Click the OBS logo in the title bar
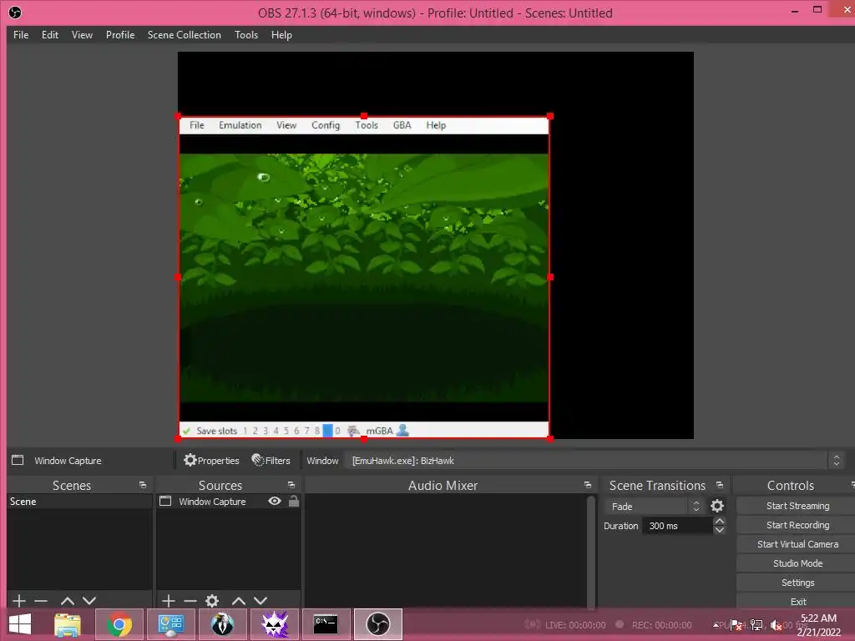The height and width of the screenshot is (641, 855). (x=15, y=13)
